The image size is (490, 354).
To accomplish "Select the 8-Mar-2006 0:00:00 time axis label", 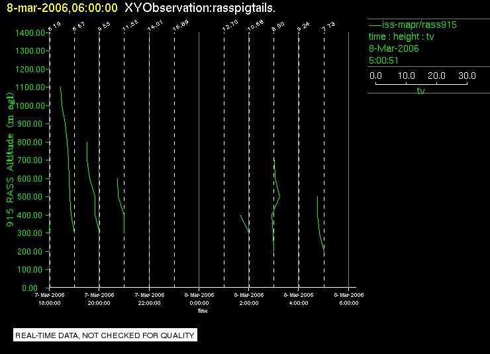I will [199, 299].
